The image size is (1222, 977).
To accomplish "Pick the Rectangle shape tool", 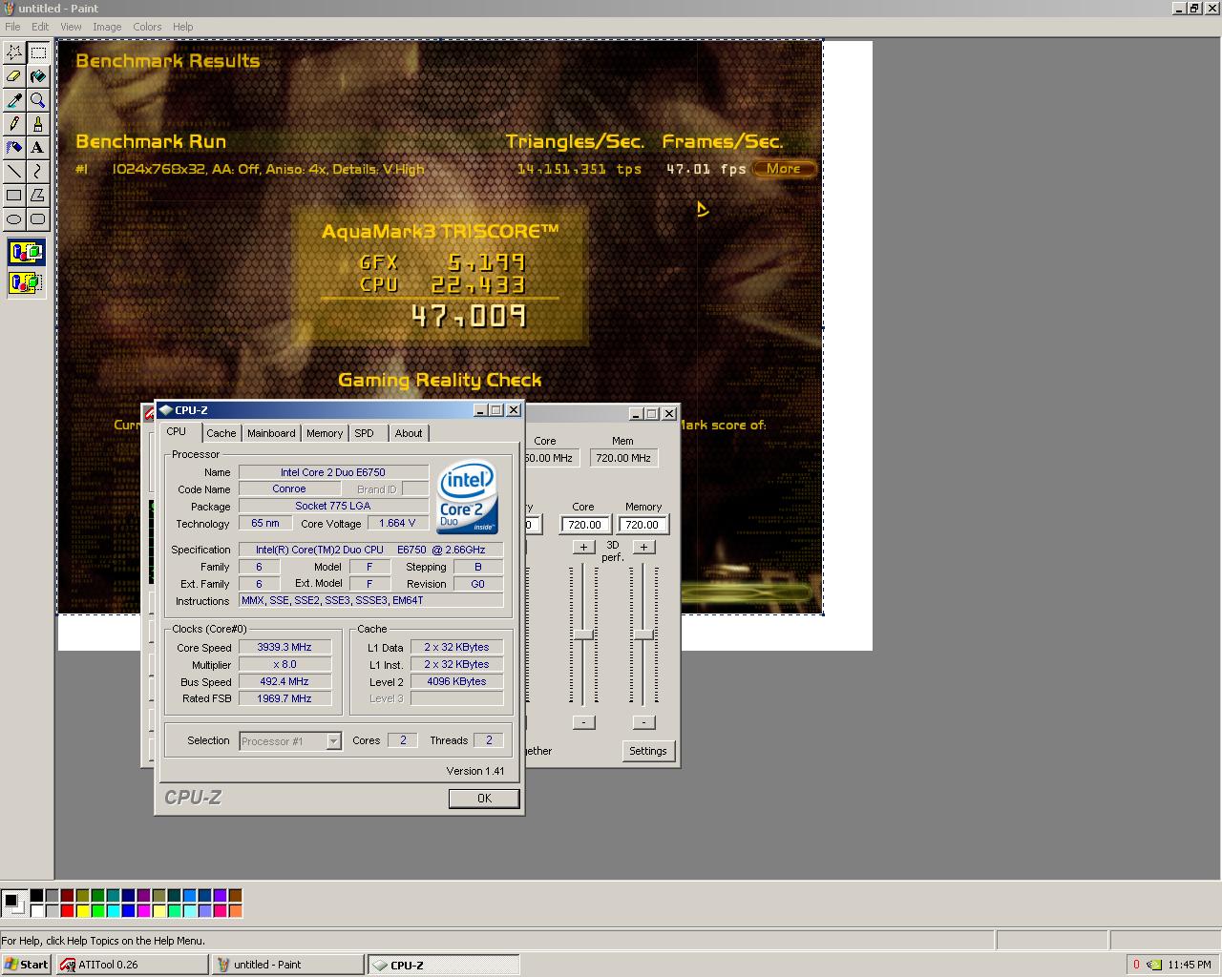I will click(14, 196).
